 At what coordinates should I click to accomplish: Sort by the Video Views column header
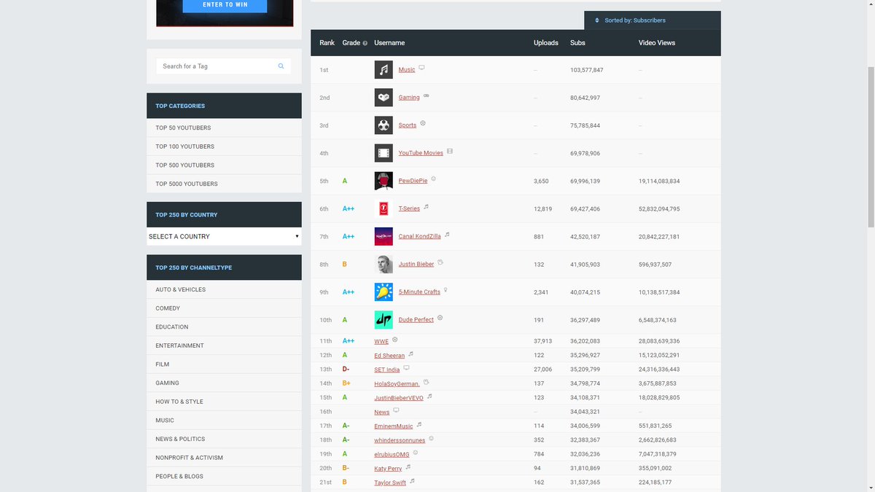[x=657, y=43]
